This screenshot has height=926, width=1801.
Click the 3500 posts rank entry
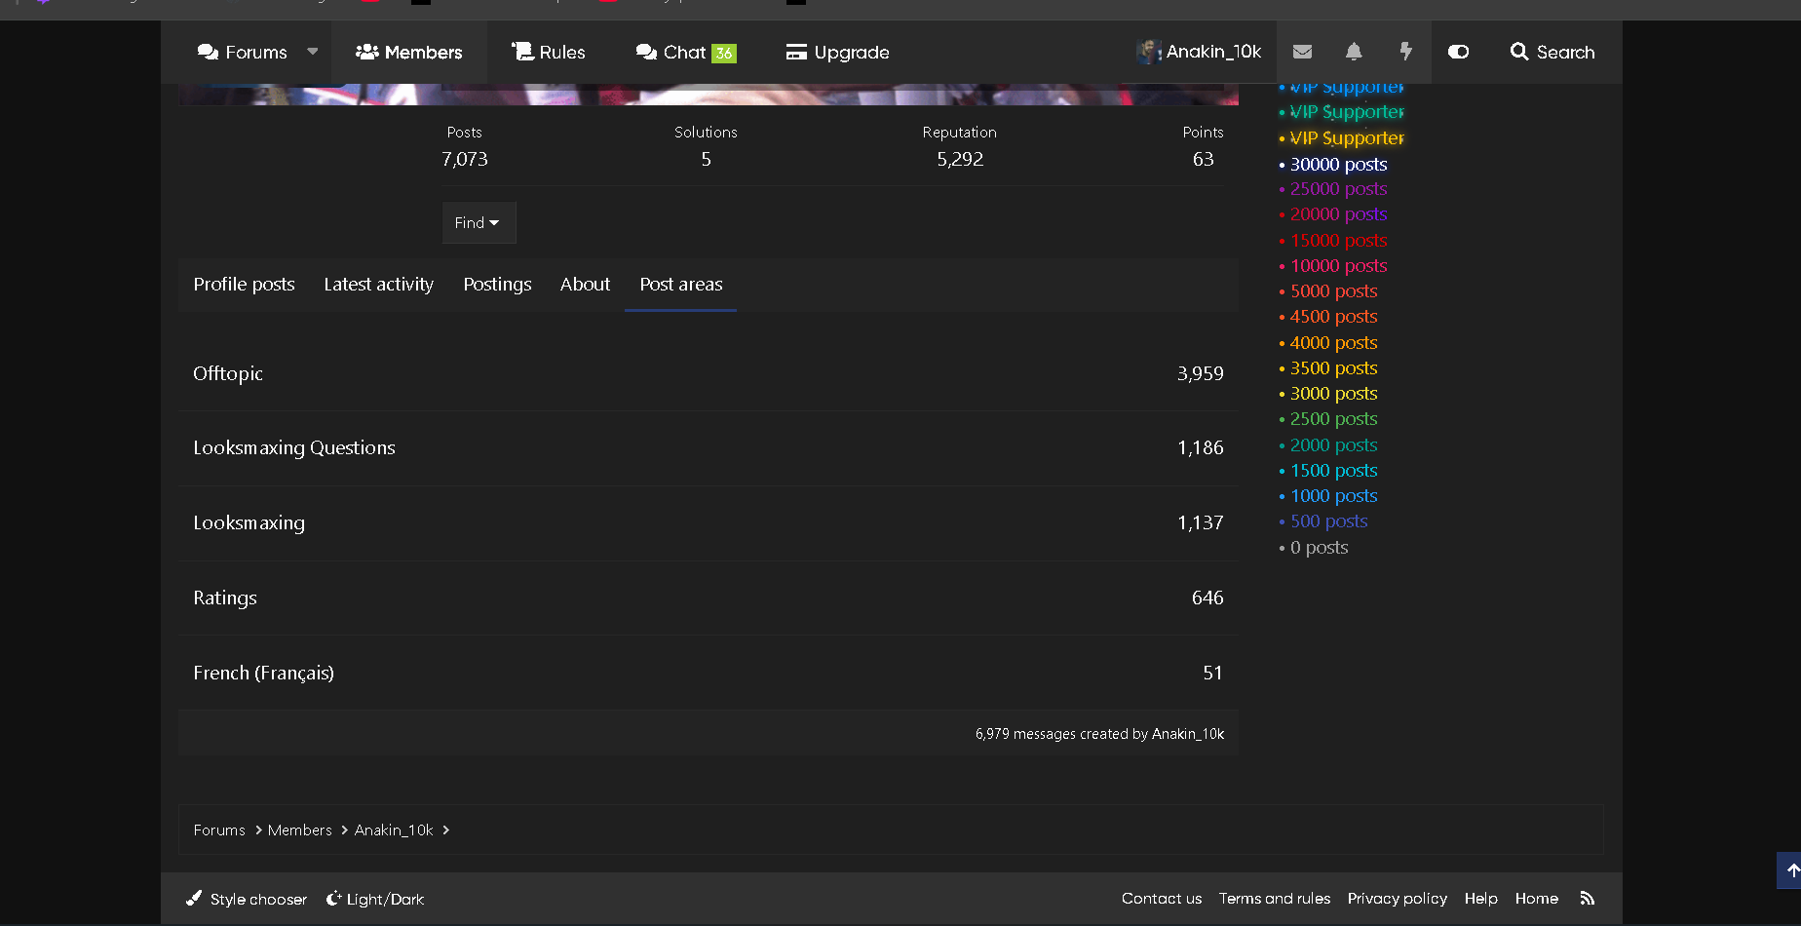[x=1333, y=368]
